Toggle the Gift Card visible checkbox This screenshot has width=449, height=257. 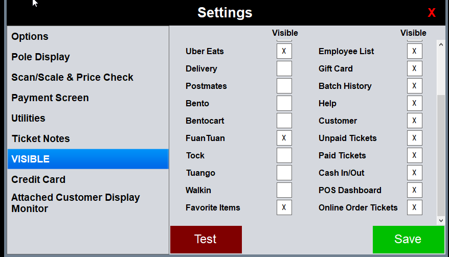point(414,68)
